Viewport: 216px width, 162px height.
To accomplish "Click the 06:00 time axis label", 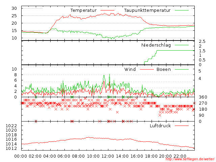I will (x=64, y=156).
